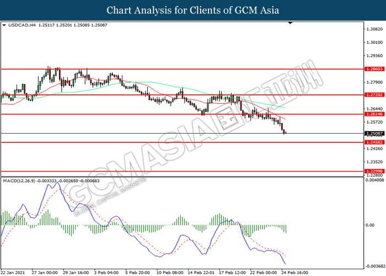
Task: Click the 1.29360 price scale value
Action: pyautogui.click(x=374, y=56)
